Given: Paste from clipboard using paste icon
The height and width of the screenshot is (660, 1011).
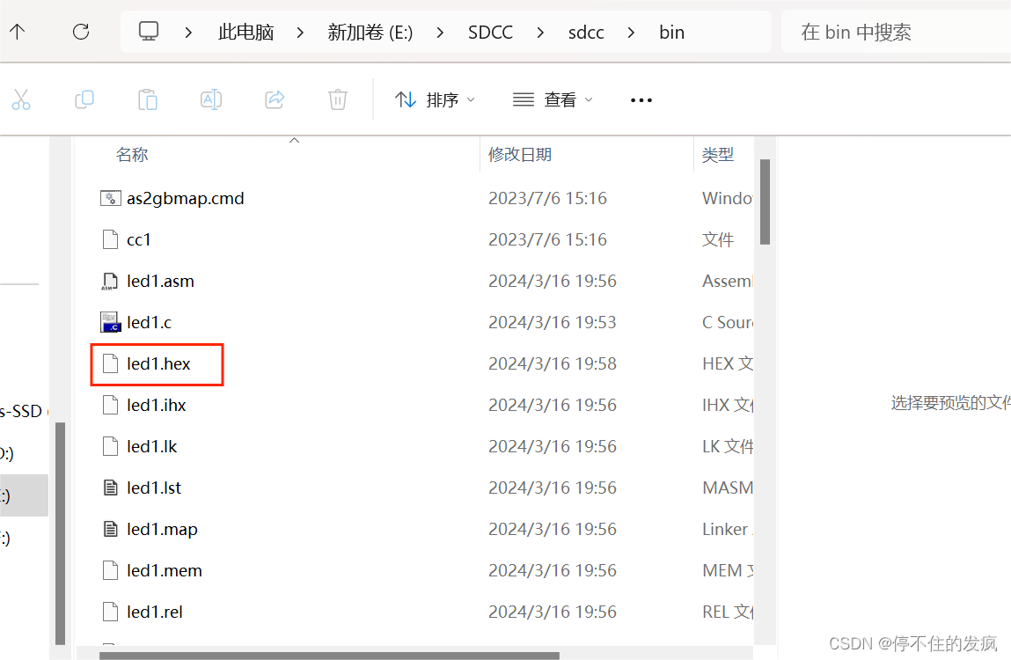Looking at the screenshot, I should tap(148, 99).
